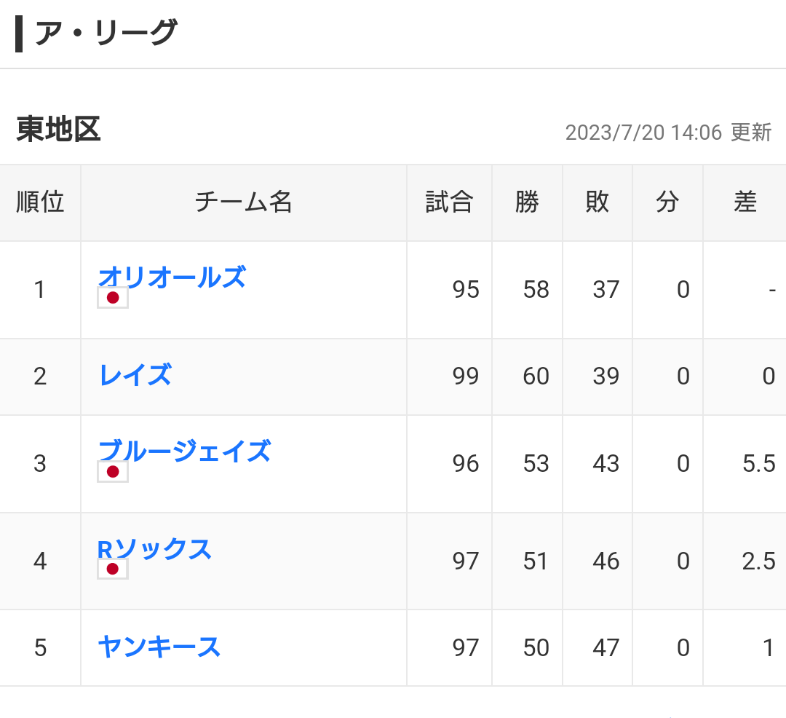
Task: Open the ヤンキース team page
Action: [x=159, y=647]
